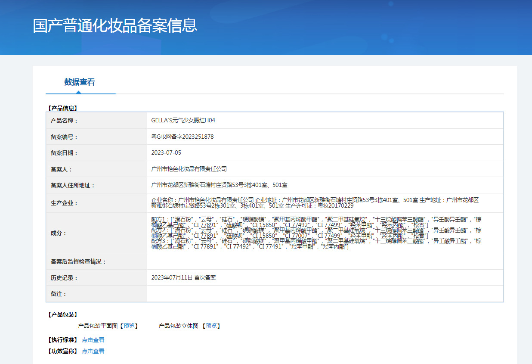
Task: Click the 【产品包装】 section heading
Action: pos(62,315)
